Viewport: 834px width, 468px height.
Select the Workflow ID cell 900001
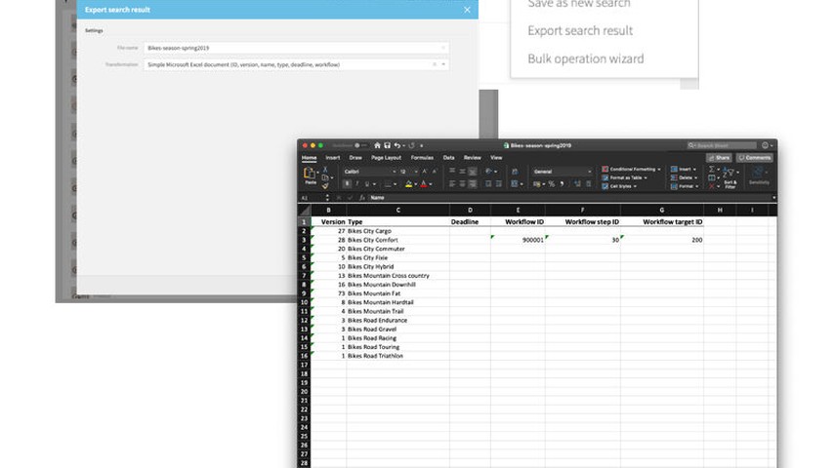point(518,240)
